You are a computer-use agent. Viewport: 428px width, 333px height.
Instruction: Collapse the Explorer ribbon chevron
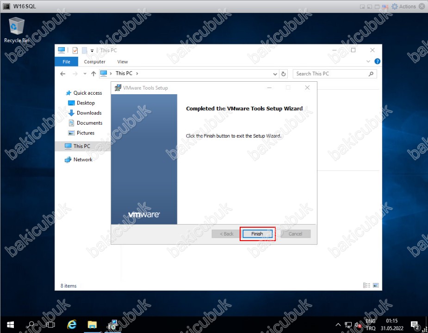368,61
